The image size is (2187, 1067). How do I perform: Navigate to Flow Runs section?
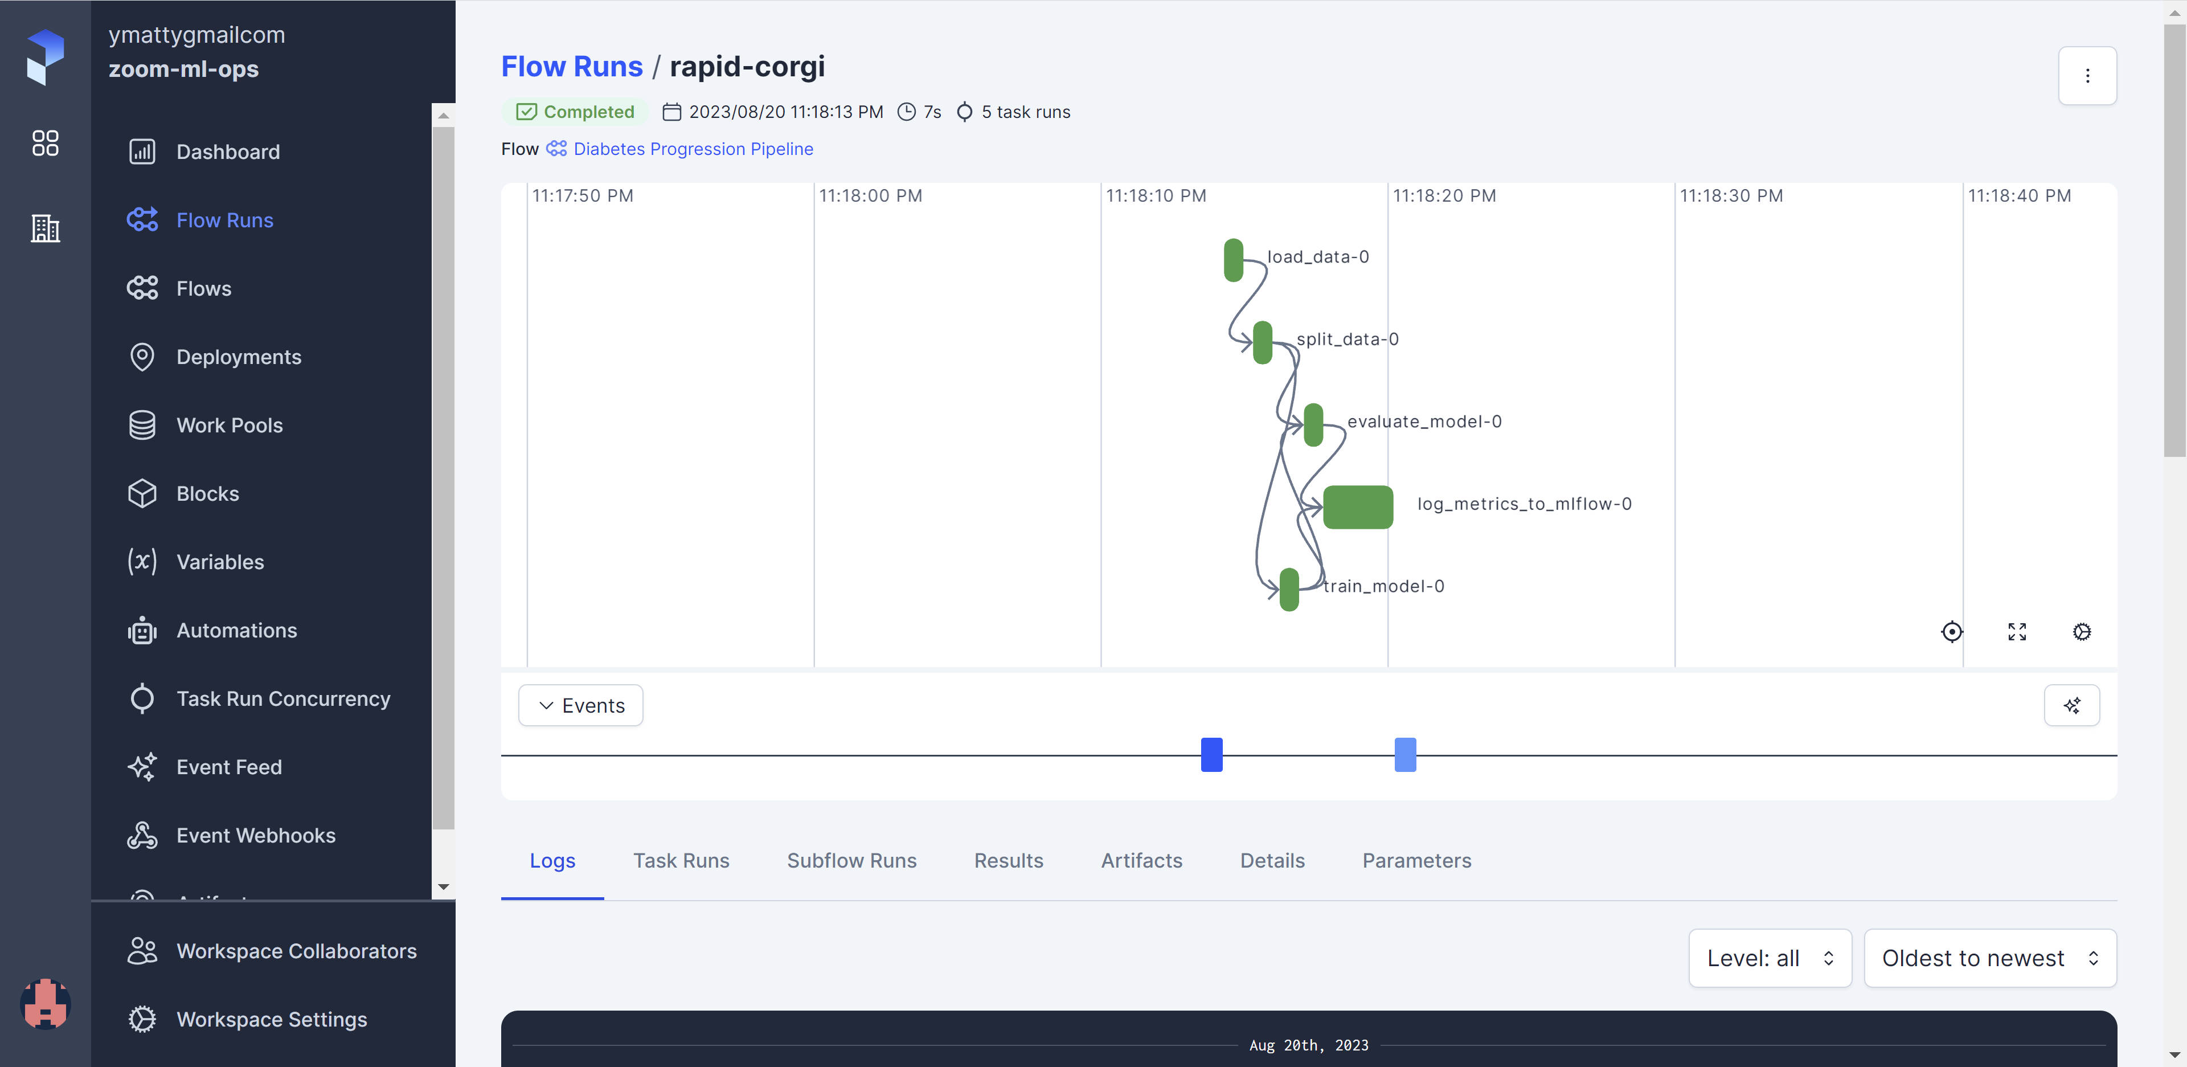pyautogui.click(x=223, y=219)
